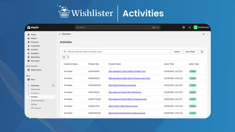Pin the Wishlister app header icon
The height and width of the screenshot is (132, 235).
coord(204,34)
